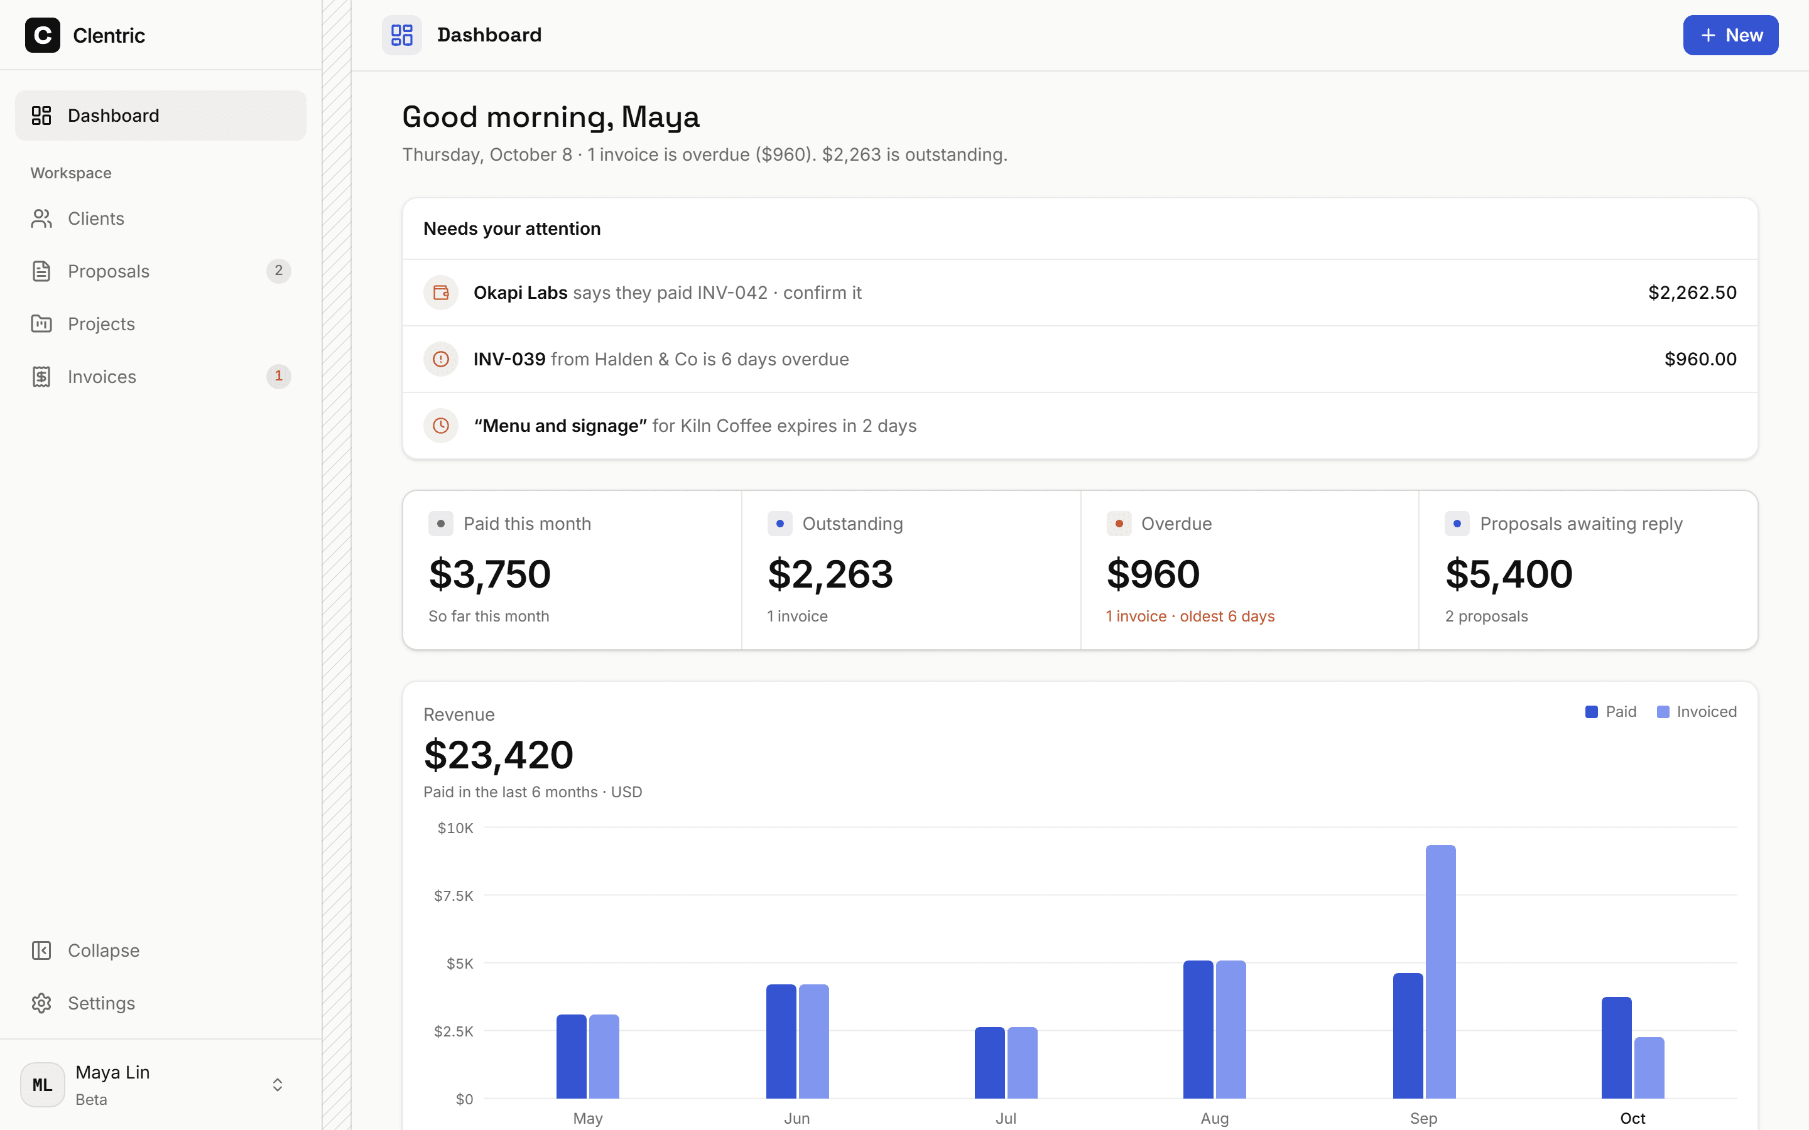Viewport: 1809px width, 1130px height.
Task: Open the Clients page
Action: coord(161,218)
